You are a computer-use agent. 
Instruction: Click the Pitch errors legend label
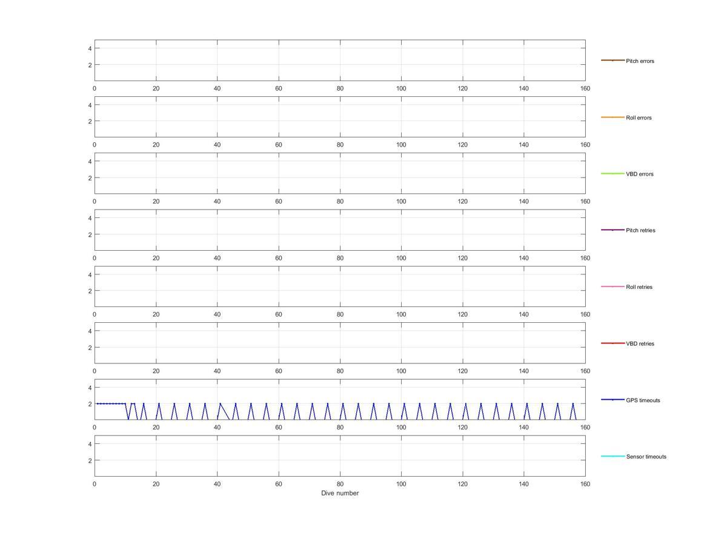click(640, 61)
